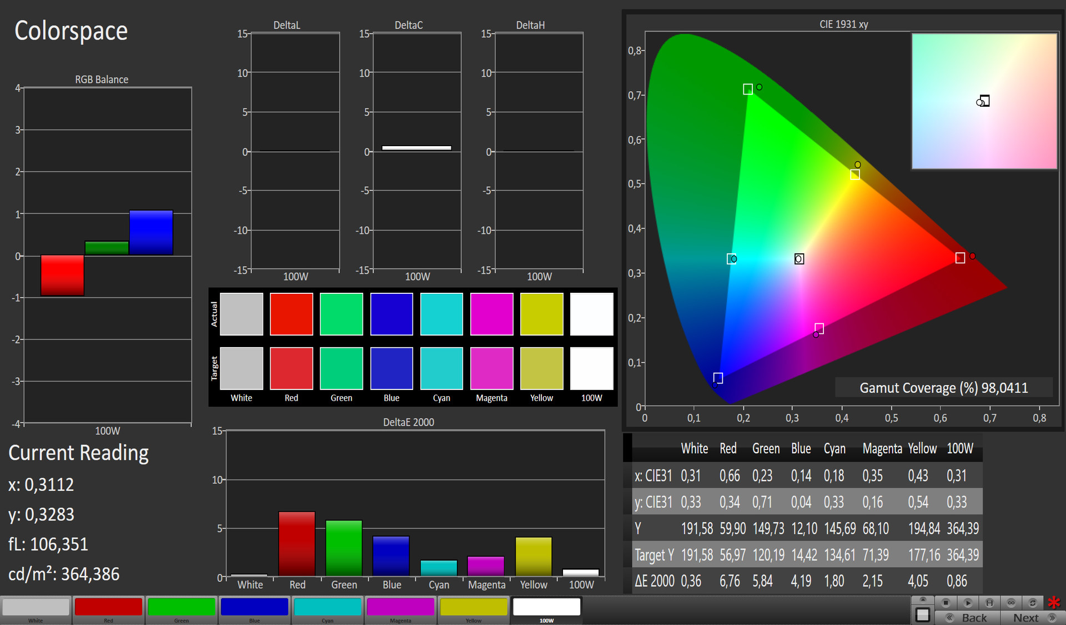Click the White ΔE 2000 value 0,36
1066x625 pixels.
pos(691,581)
